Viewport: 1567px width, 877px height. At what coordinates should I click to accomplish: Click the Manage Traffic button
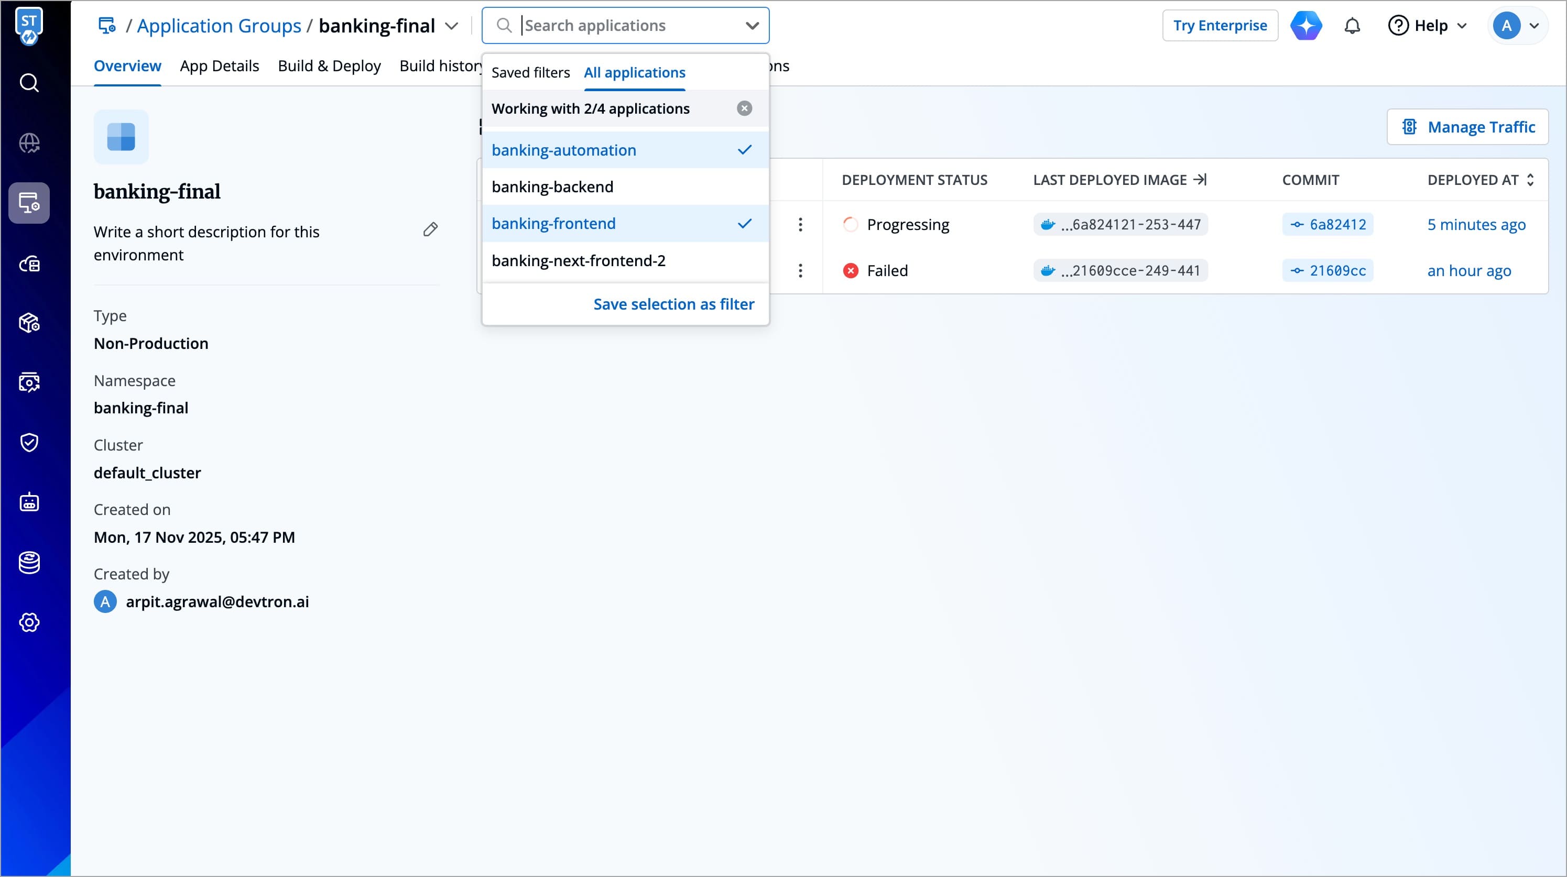(x=1467, y=127)
